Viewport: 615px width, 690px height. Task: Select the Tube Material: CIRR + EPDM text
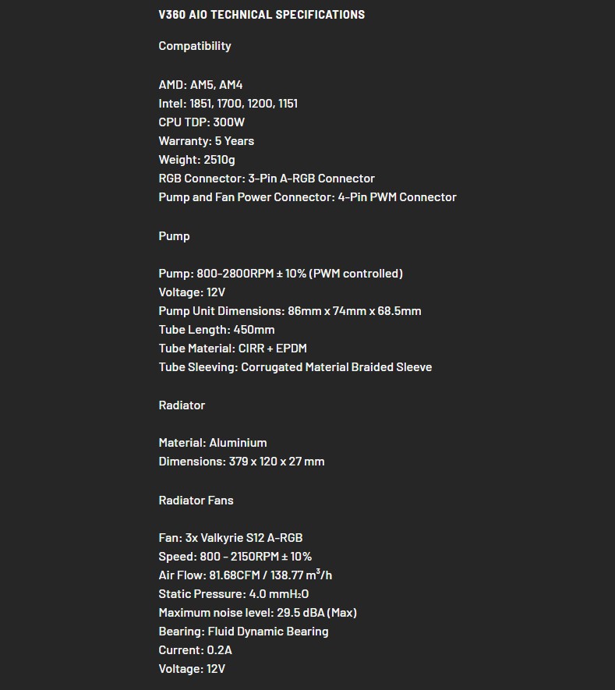232,349
